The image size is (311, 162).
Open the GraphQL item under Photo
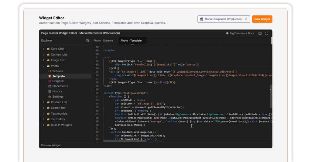(x=58, y=81)
